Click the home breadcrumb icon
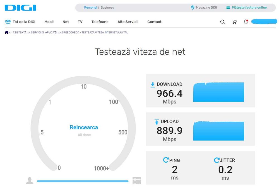This screenshot has width=279, height=193. [7, 32]
